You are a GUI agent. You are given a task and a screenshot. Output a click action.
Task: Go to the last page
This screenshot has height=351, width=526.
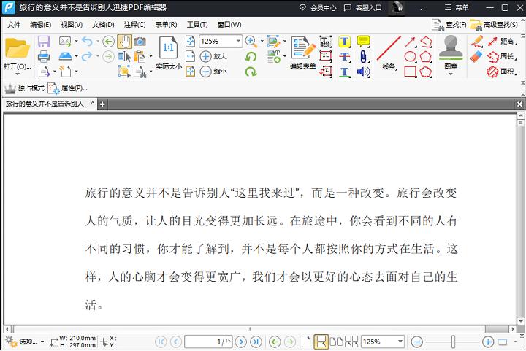click(x=256, y=342)
